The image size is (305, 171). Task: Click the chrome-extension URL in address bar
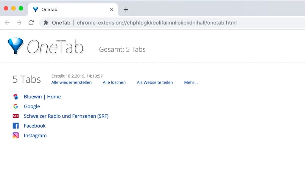[x=157, y=23]
